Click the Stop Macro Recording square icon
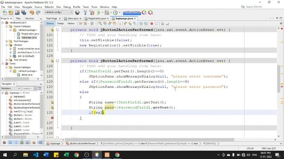This screenshot has width=284, height=159. click(157, 23)
